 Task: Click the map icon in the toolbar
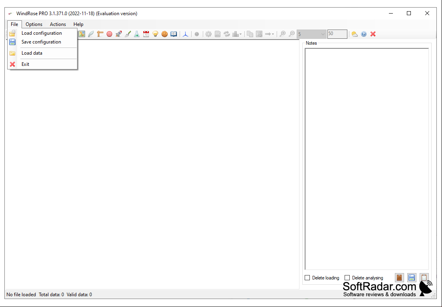(x=82, y=34)
